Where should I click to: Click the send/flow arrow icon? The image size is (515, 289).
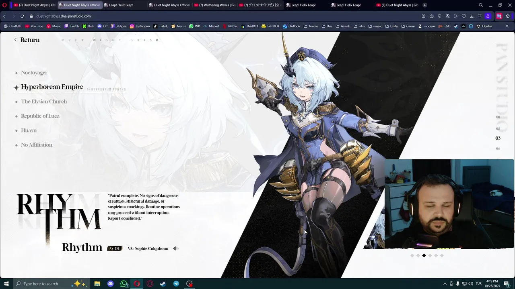455,16
